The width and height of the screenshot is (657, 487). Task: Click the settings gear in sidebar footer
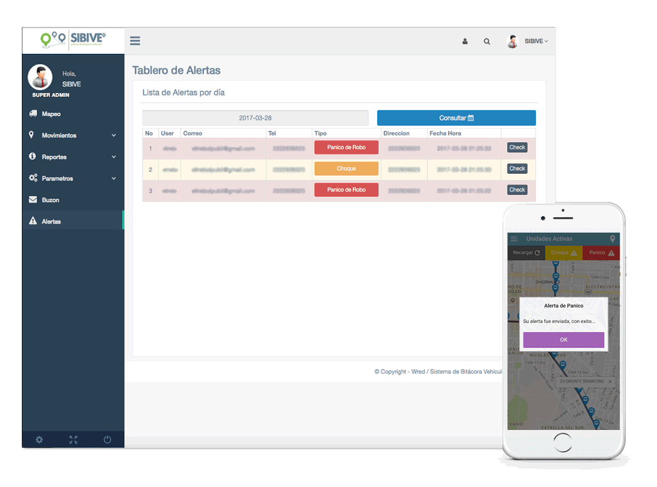tap(39, 440)
